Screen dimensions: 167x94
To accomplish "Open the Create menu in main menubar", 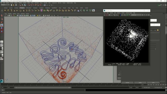I will coord(12,3).
